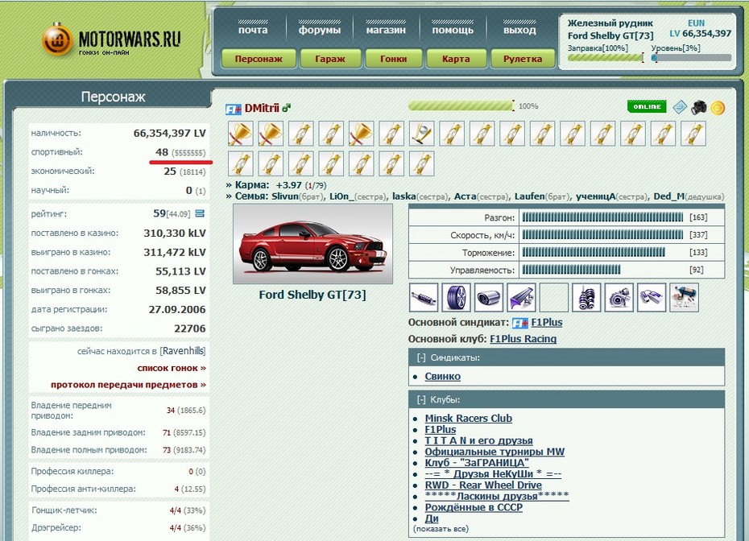Image resolution: width=749 pixels, height=541 pixels.
Task: Click the DMitrii player name
Action: pos(262,109)
